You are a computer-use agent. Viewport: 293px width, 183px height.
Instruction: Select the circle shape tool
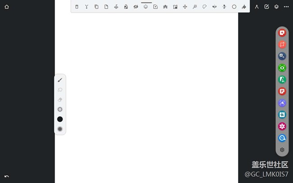click(234, 7)
